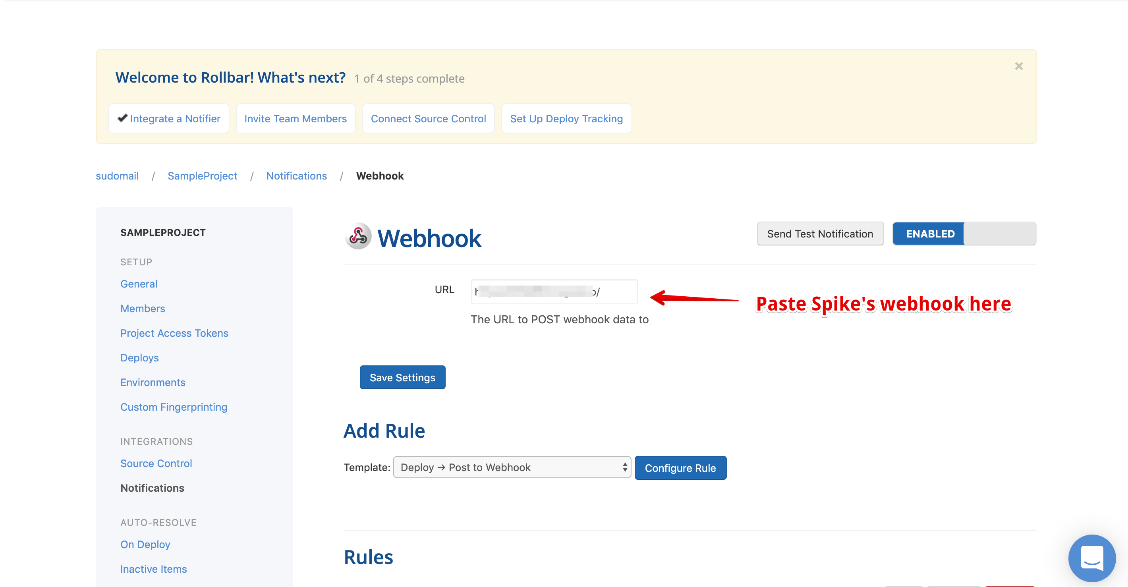Open the chat support bubble icon
The image size is (1128, 587).
point(1091,558)
